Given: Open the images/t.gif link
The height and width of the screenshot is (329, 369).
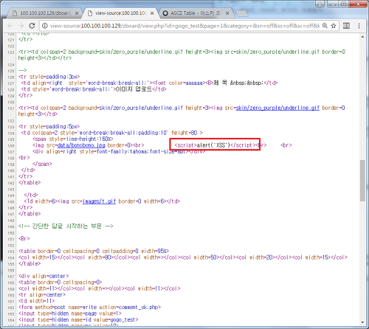Looking at the screenshot, I should (99, 201).
